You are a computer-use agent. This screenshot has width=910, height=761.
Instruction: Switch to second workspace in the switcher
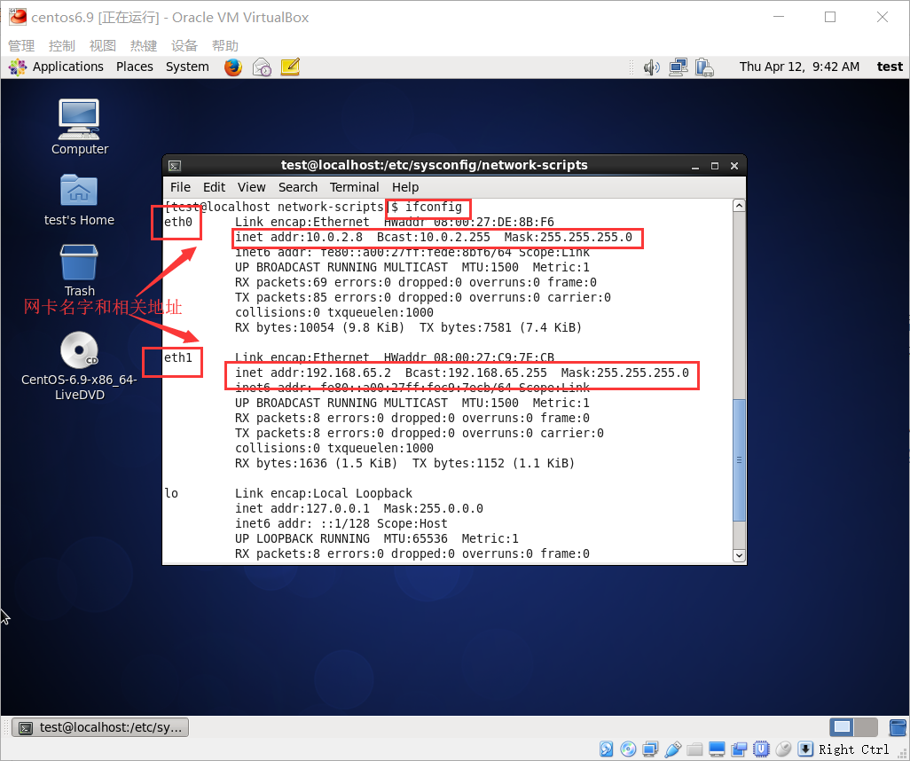(x=866, y=726)
